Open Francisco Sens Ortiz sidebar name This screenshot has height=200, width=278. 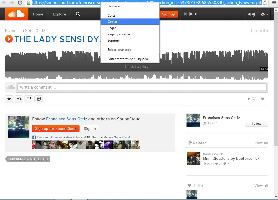tap(221, 118)
